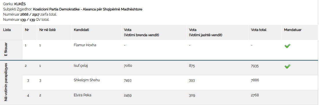Click candidate name Shkelqim Shehu
Screen dimensions: 319x105
point(87,80)
